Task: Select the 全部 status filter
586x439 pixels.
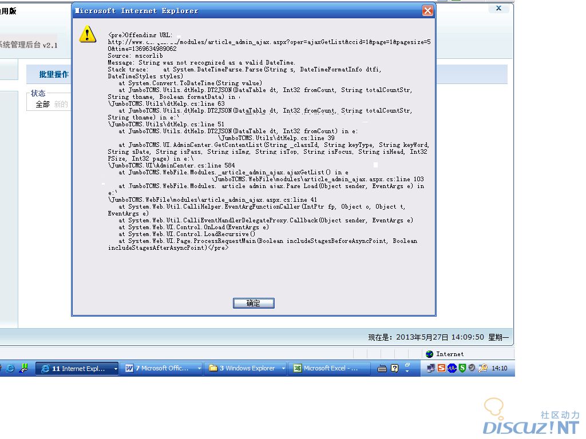Action: coord(42,104)
